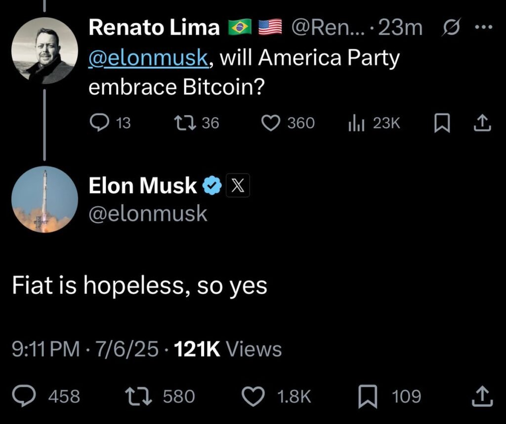Open Elon Musk's rocket profile picture

44,199
